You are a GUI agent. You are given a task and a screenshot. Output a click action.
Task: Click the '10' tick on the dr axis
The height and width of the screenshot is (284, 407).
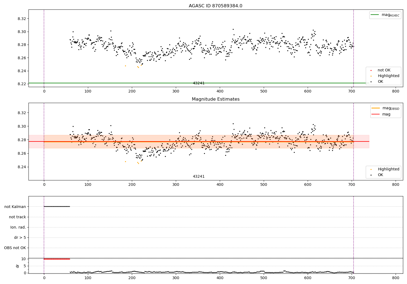click(x=24, y=259)
